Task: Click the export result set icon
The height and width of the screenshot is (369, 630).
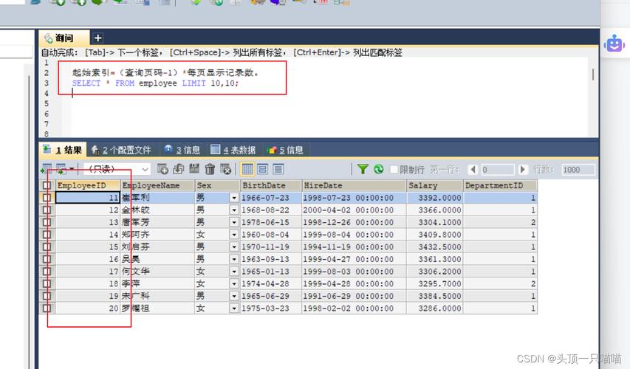Action: 47,169
